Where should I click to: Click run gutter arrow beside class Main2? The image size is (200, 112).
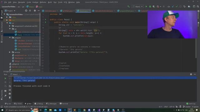coord(46,19)
